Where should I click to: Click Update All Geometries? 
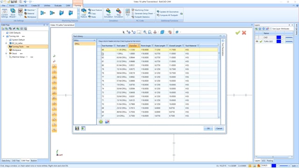(168, 12)
